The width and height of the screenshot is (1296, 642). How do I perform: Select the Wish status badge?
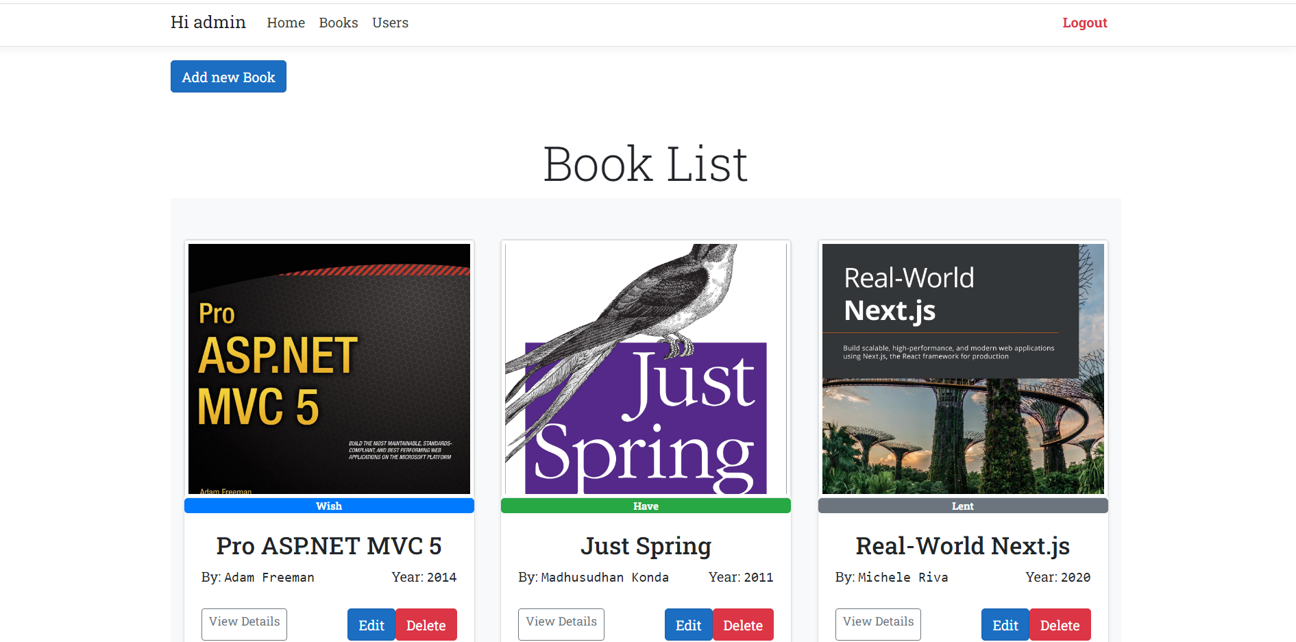pos(328,506)
